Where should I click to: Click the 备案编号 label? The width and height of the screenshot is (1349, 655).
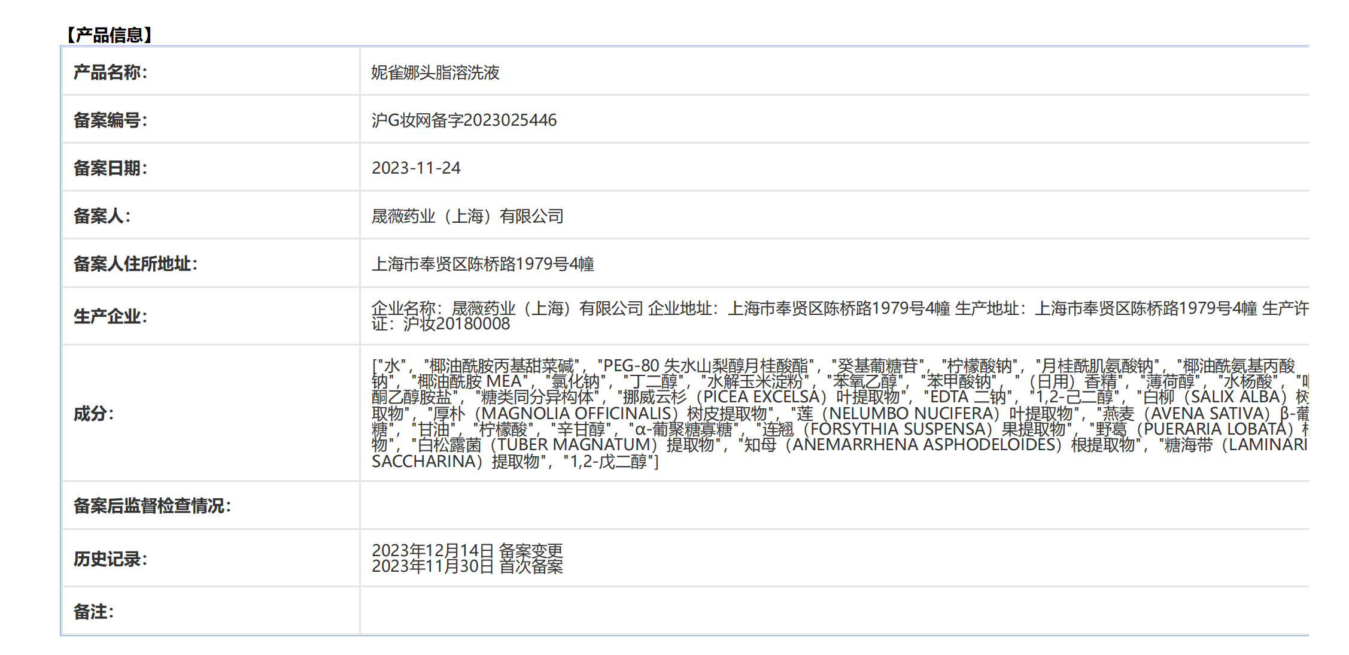tap(110, 120)
